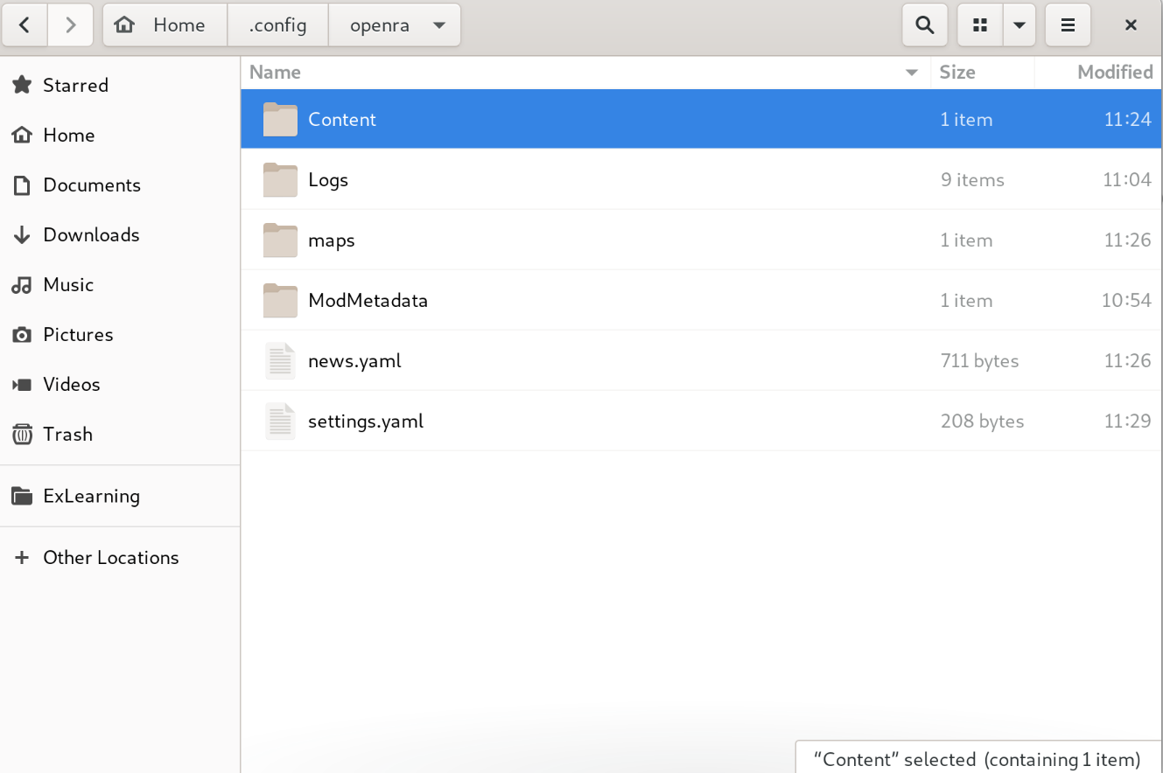
Task: Open the ExLearning bookmarked folder
Action: (92, 496)
